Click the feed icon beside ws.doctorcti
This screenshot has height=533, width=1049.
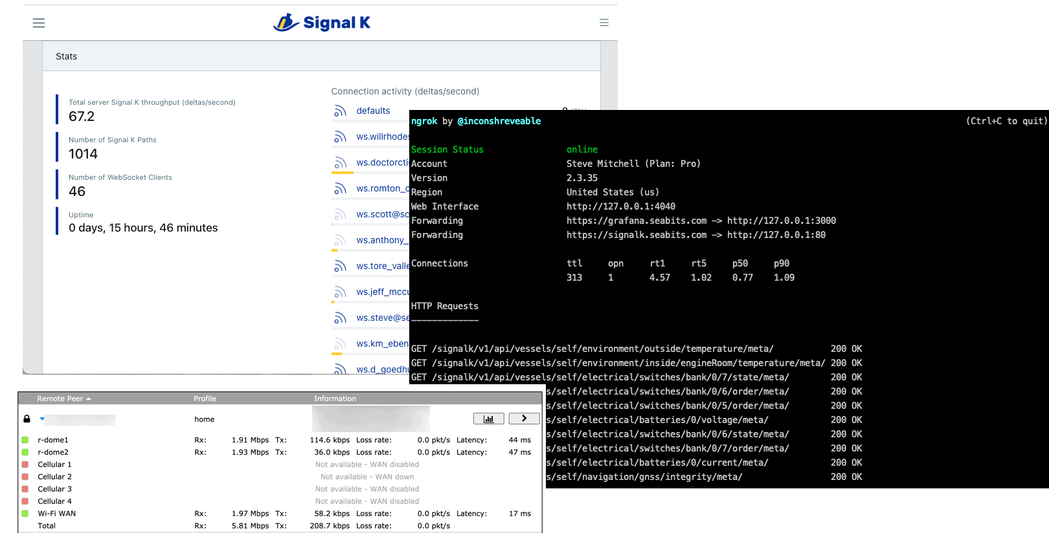tap(340, 163)
